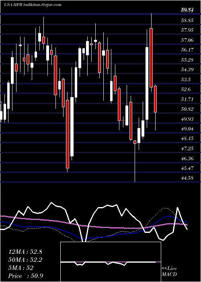Click the '12MA : 52.8' readout
The width and height of the screenshot is (201, 282).
pyautogui.click(x=25, y=252)
